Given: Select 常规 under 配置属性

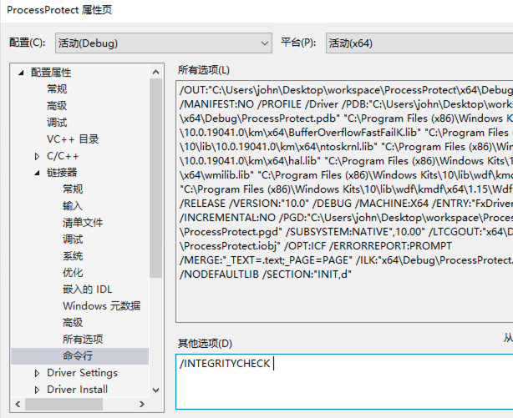Looking at the screenshot, I should pyautogui.click(x=57, y=89).
